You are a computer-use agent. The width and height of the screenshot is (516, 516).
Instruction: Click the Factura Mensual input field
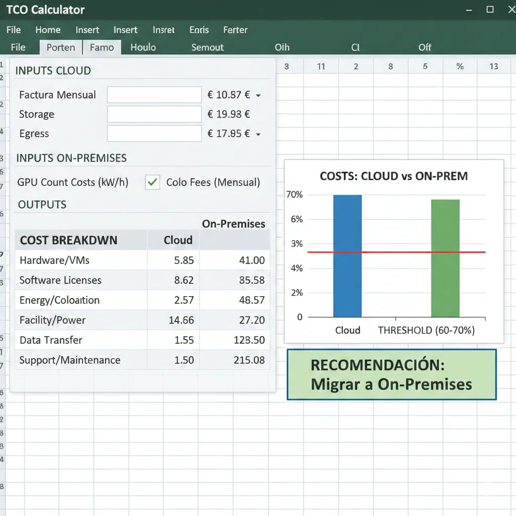pyautogui.click(x=154, y=95)
